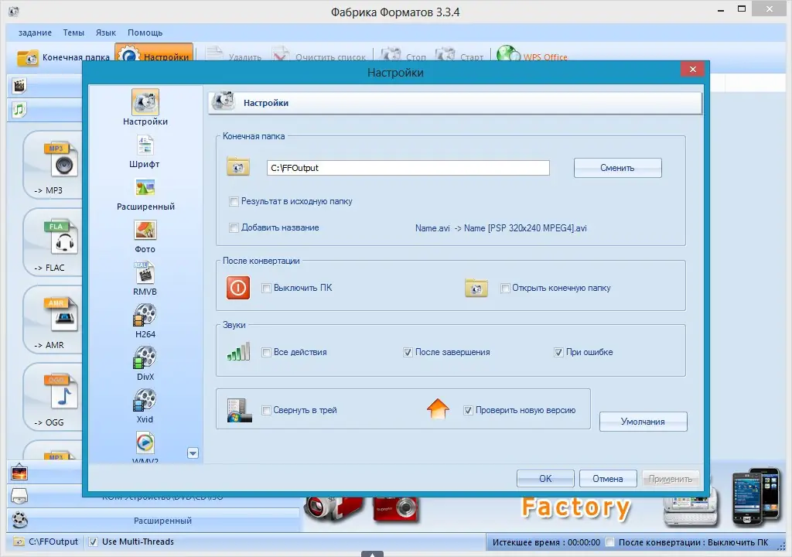Viewport: 792px width, 557px height.
Task: Enable Добавить название checkbox
Action: coord(234,228)
